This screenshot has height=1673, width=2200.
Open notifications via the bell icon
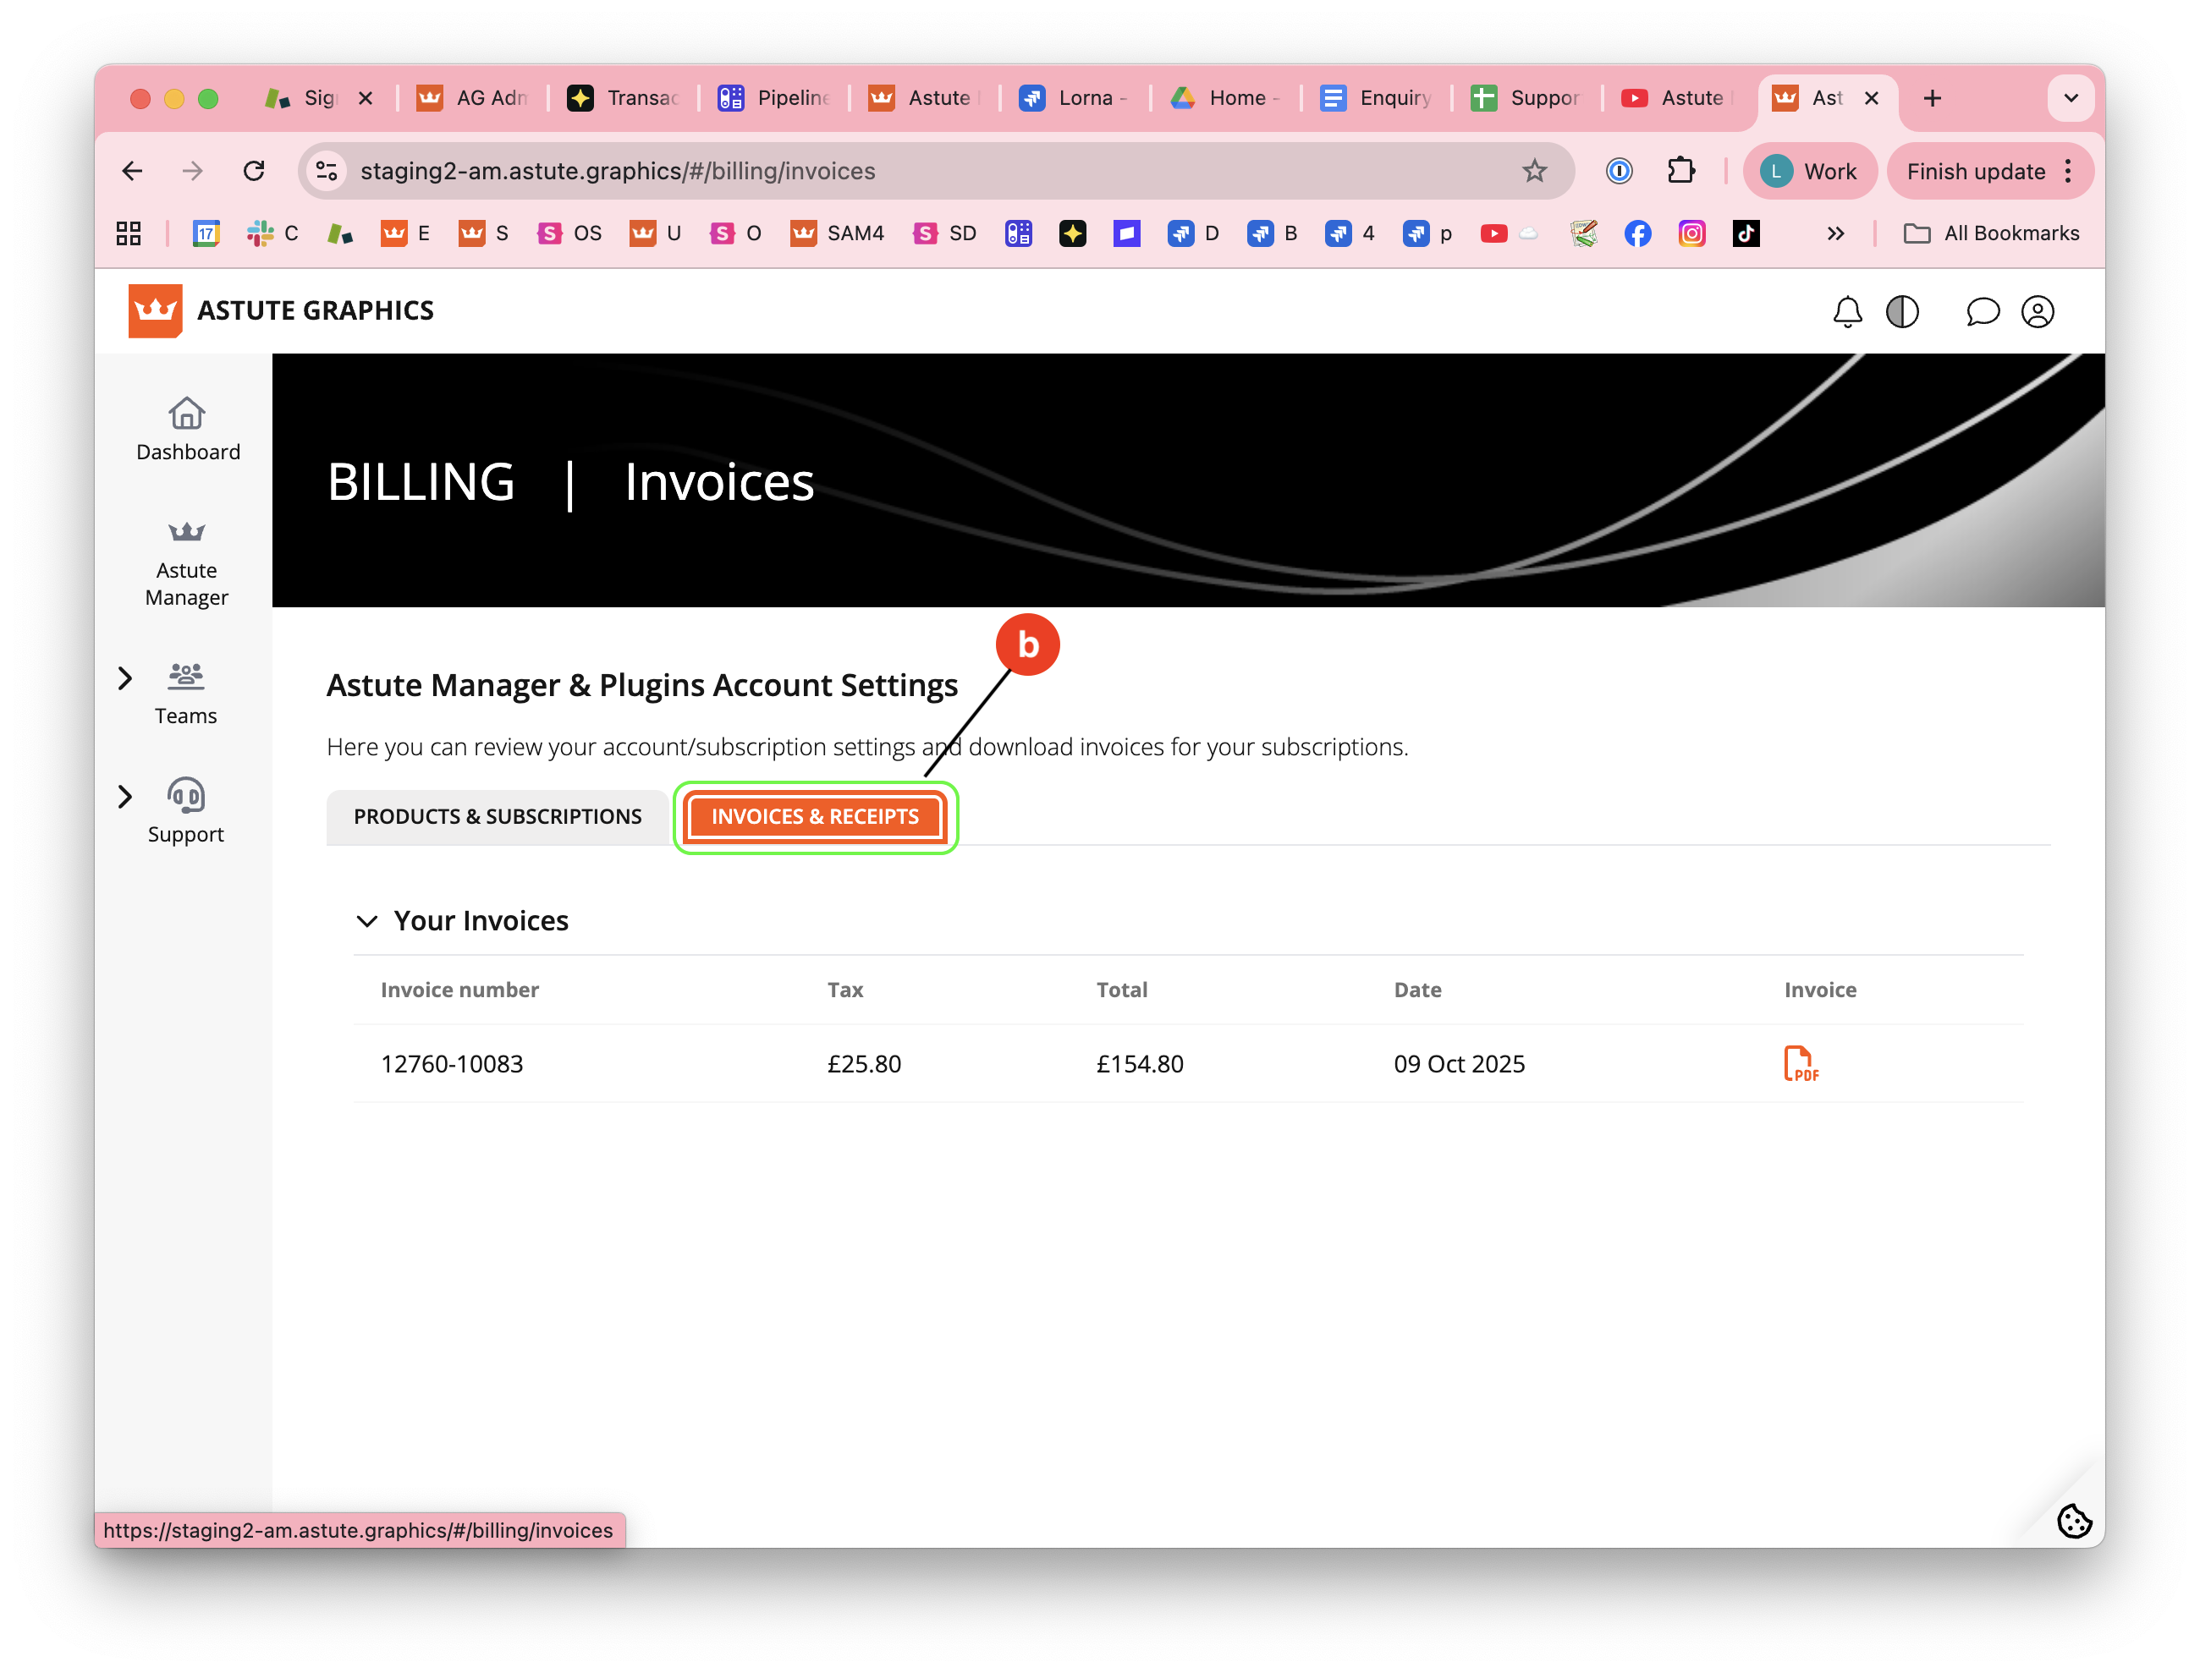click(1846, 312)
